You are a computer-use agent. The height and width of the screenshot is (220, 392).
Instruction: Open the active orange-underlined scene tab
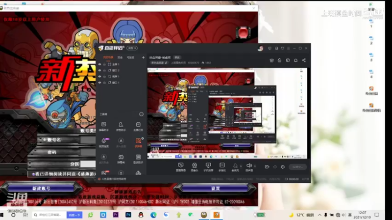[108, 57]
